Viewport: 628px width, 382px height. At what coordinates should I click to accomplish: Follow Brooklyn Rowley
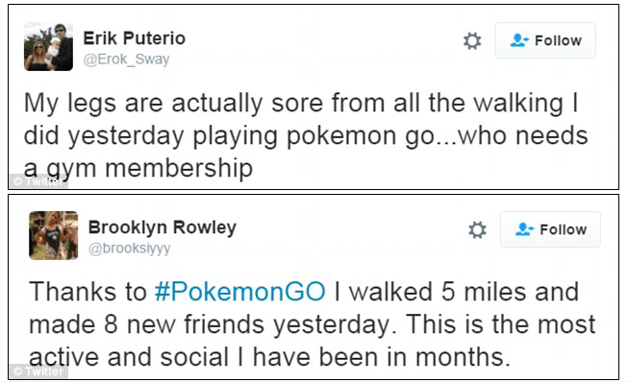pyautogui.click(x=550, y=229)
